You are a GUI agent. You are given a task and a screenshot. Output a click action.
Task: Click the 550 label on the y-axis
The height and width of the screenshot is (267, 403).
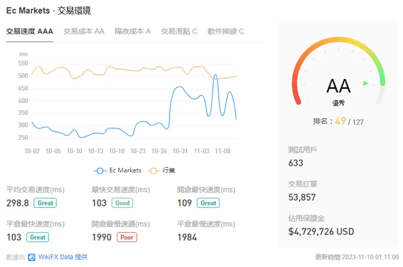click(x=23, y=63)
